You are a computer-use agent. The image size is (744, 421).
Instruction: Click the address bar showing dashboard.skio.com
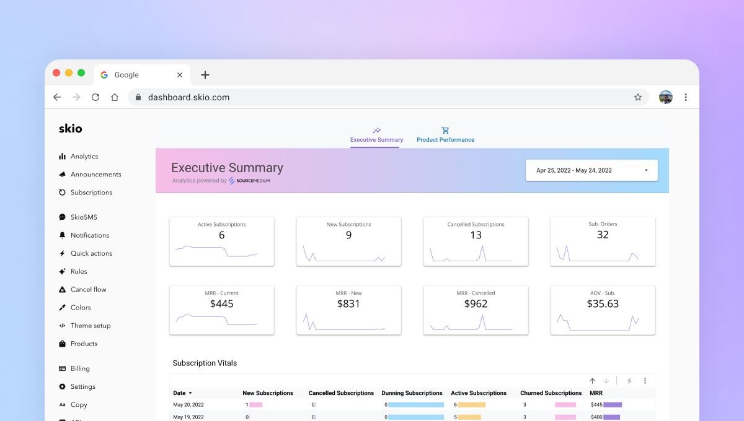[388, 97]
